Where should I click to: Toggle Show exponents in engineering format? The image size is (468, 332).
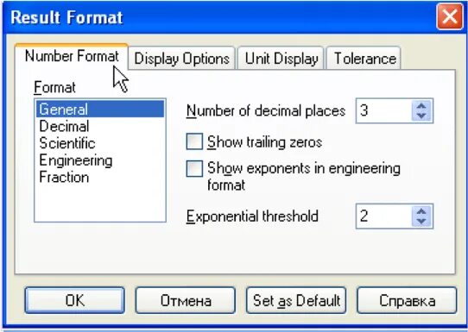194,168
